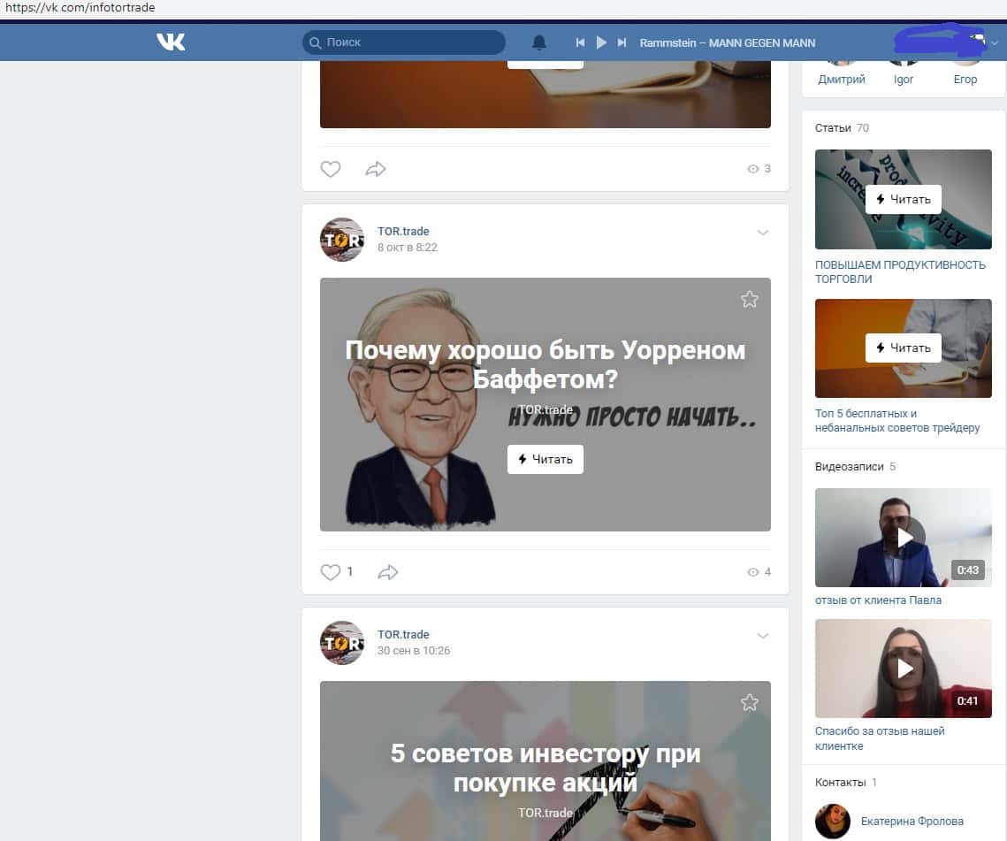Viewport: 1007px width, 841px height.
Task: Bookmark the 5 советов инвестору article star
Action: click(x=750, y=703)
